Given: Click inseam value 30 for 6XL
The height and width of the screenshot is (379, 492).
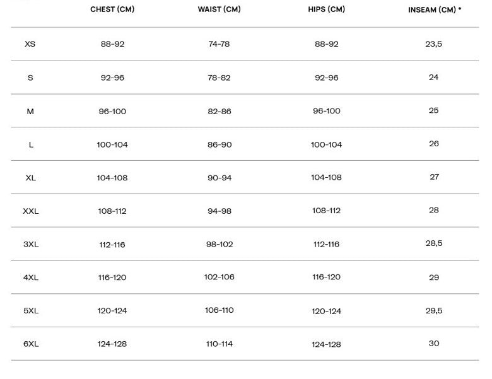Looking at the screenshot, I should pyautogui.click(x=434, y=344).
